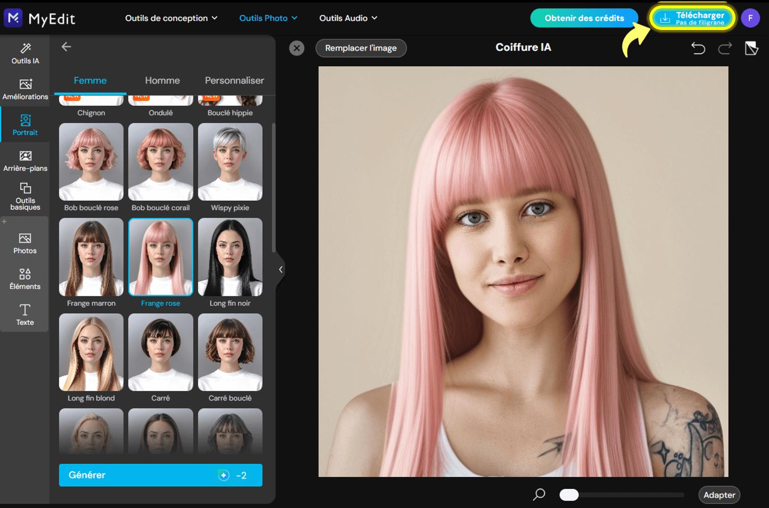Viewport: 769px width, 508px height.
Task: Select the Carré bouclé hairstyle
Action: tap(230, 352)
